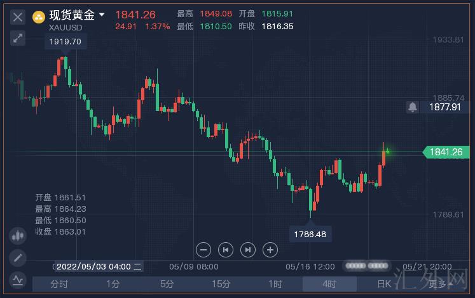Open the 现货黄金 symbol dropdown arrow
This screenshot has height=298, width=475.
[102, 15]
